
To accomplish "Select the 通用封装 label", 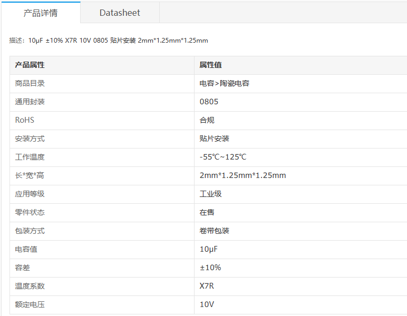I will click(30, 102).
